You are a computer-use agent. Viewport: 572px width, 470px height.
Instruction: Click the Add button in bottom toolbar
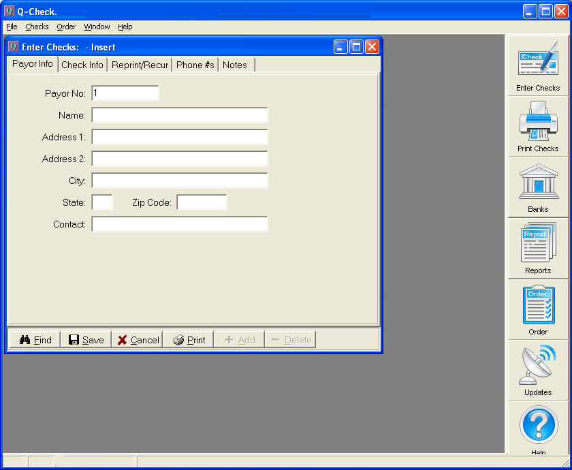click(x=240, y=340)
